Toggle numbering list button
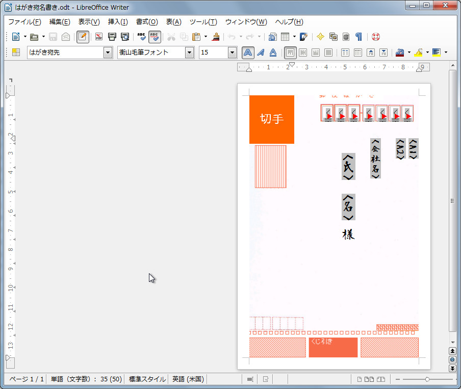Viewport: 461px width, 389px height. [345, 53]
